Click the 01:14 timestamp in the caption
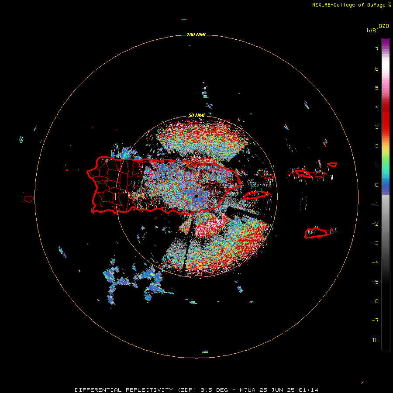This screenshot has height=393, width=393. pyautogui.click(x=309, y=390)
